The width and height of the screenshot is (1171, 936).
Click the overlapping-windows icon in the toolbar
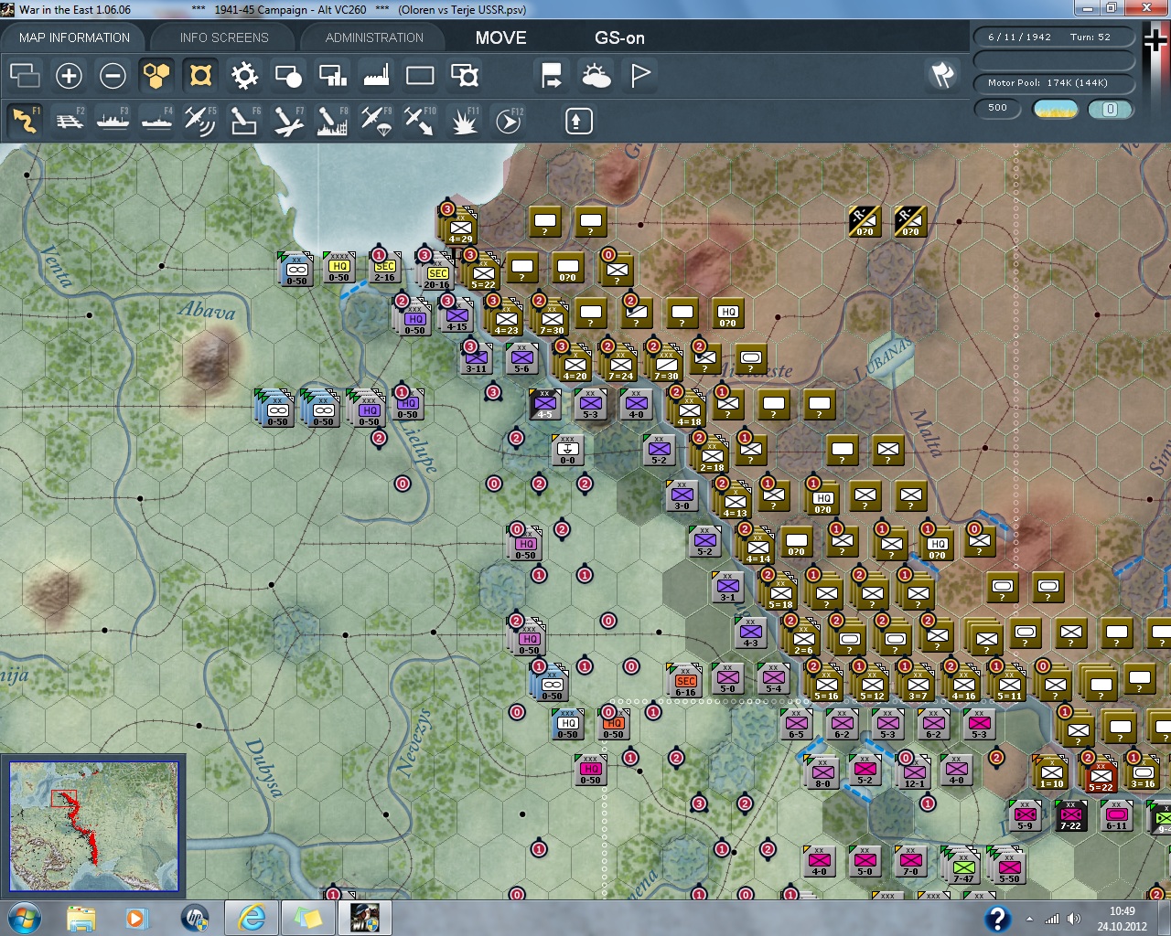coord(25,75)
